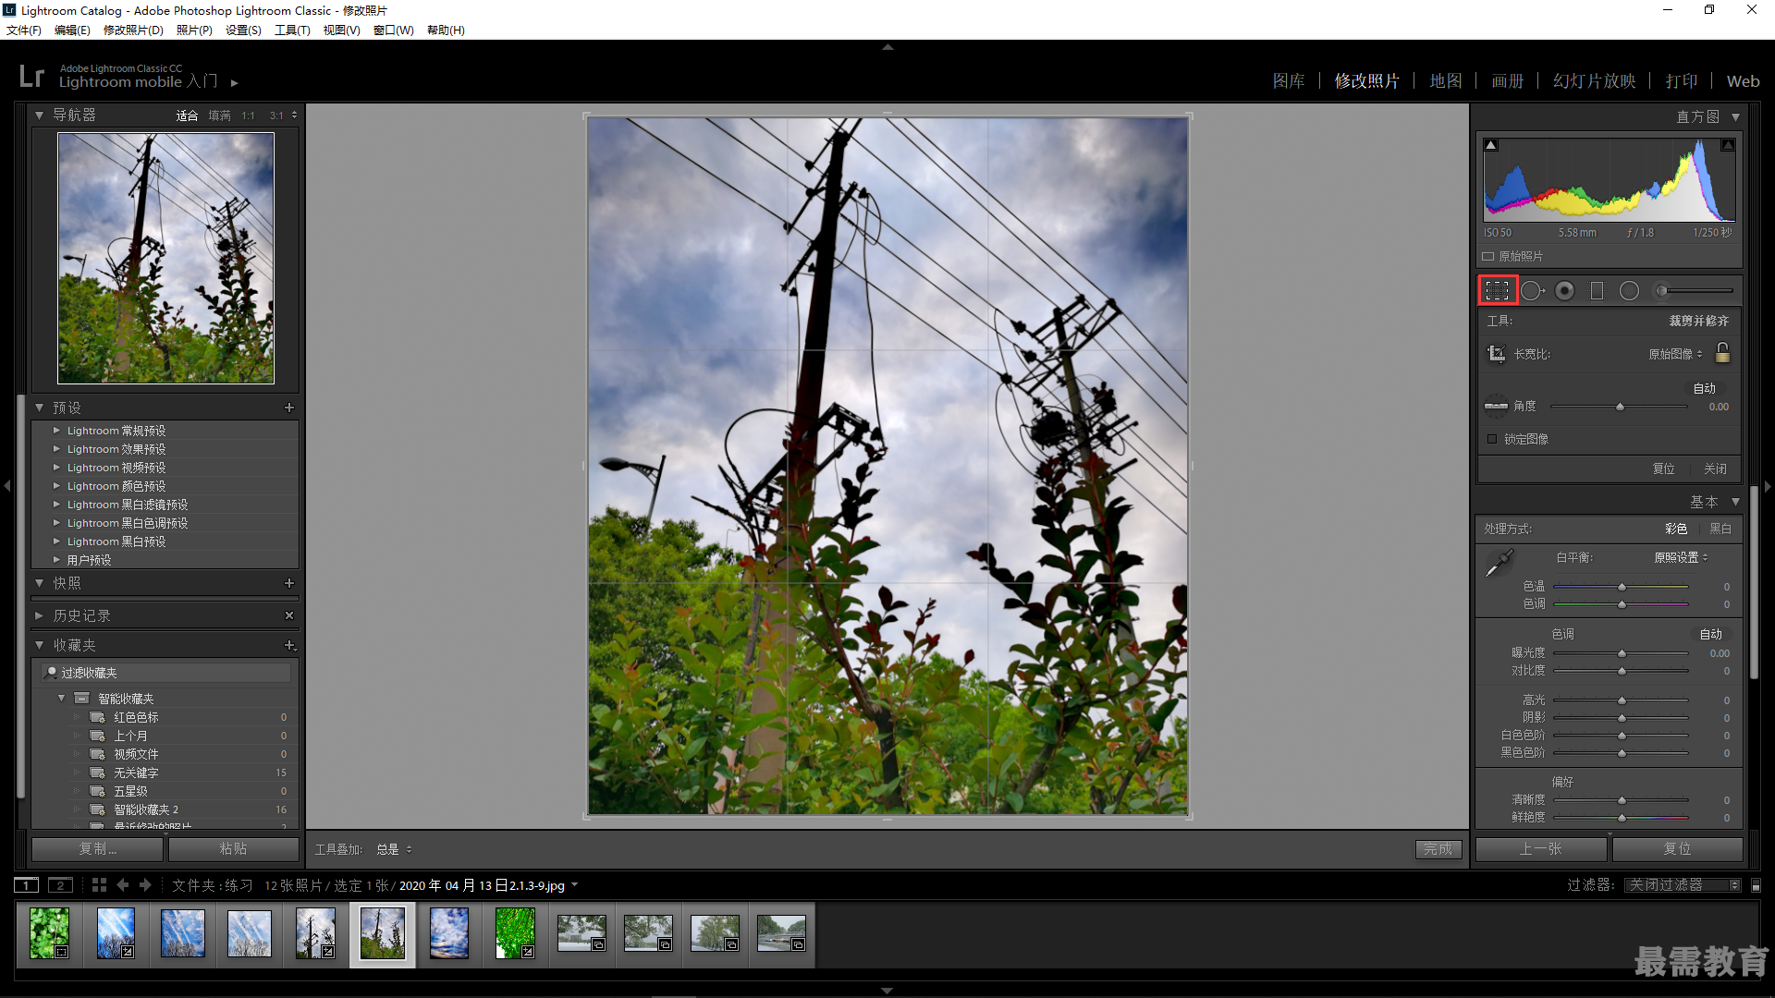Expand Lightroom 颜色预设 folder
The height and width of the screenshot is (998, 1775).
tap(56, 486)
